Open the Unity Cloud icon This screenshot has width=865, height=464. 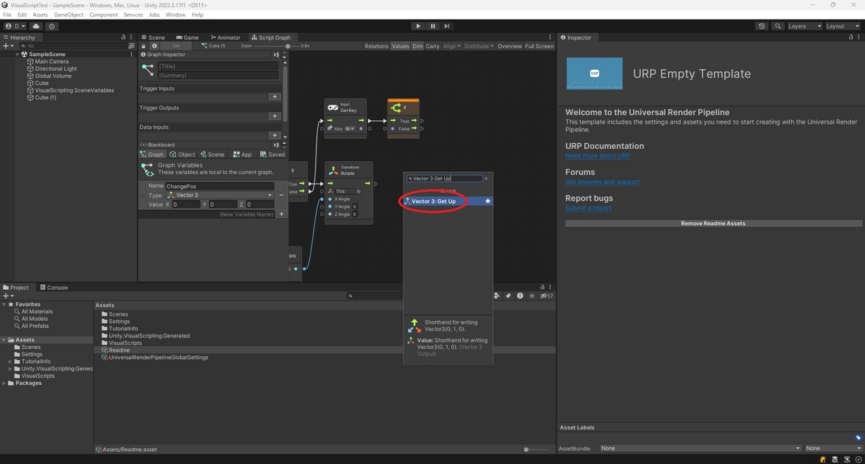click(x=36, y=26)
